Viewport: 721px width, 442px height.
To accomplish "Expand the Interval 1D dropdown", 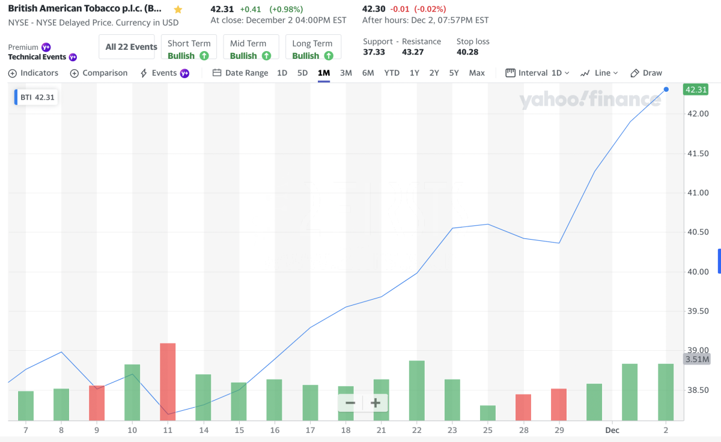I will 538,73.
